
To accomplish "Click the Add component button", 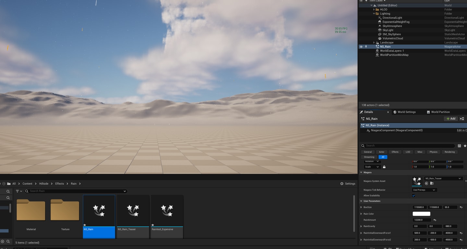I will [451, 119].
